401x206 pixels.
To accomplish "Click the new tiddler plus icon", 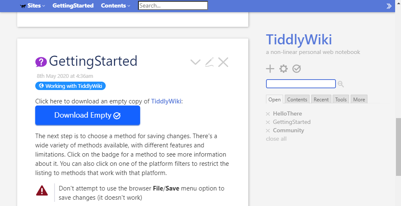I will click(270, 69).
